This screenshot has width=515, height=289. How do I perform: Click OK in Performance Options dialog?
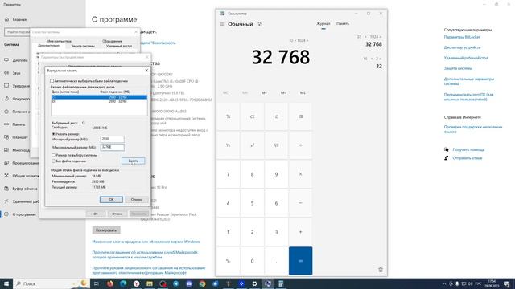tap(96, 214)
